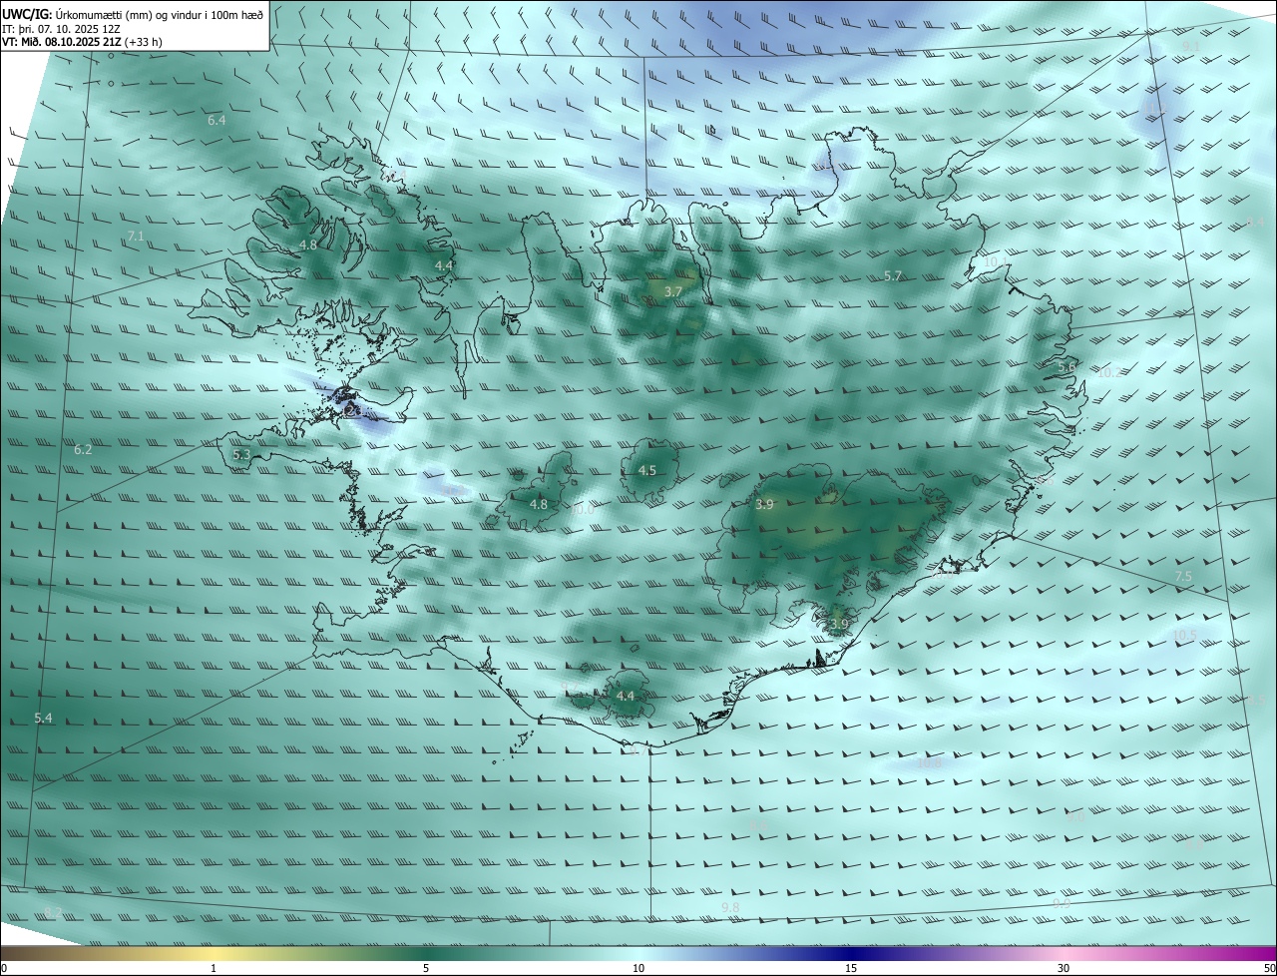Pick the 7.1 value label on the map

point(137,237)
